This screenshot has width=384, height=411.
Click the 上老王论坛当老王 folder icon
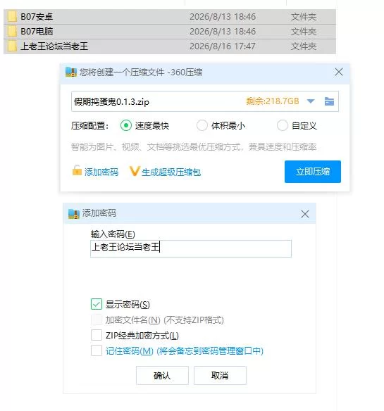click(12, 46)
